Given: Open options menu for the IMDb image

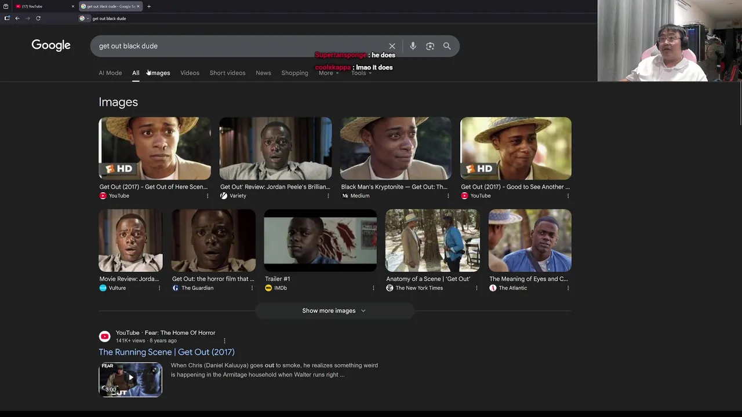Looking at the screenshot, I should pos(373,288).
